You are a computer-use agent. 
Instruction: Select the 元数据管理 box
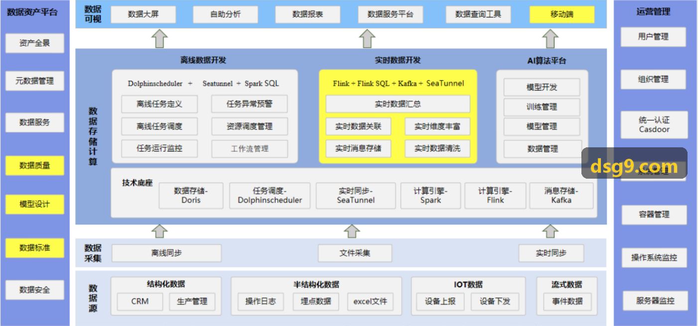point(35,81)
